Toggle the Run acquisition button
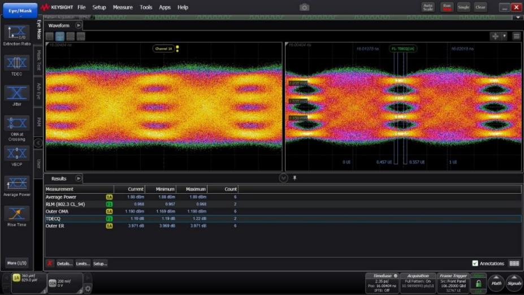 coord(447,7)
